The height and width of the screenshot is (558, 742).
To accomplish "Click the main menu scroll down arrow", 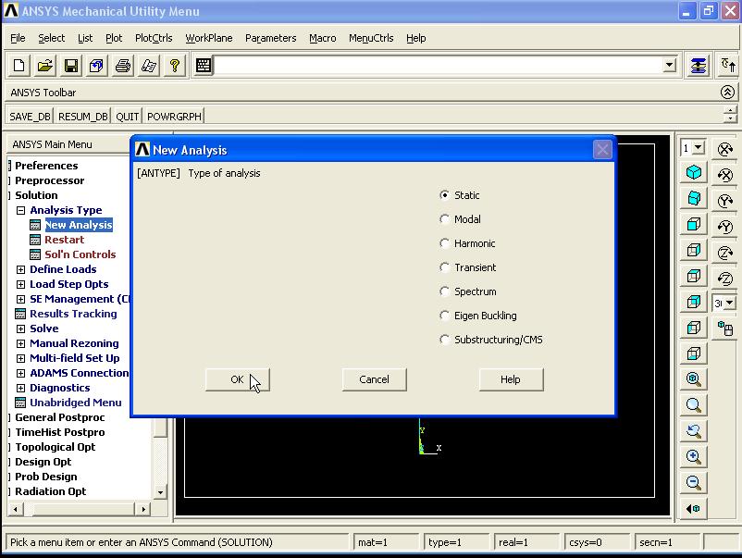I will [x=160, y=492].
